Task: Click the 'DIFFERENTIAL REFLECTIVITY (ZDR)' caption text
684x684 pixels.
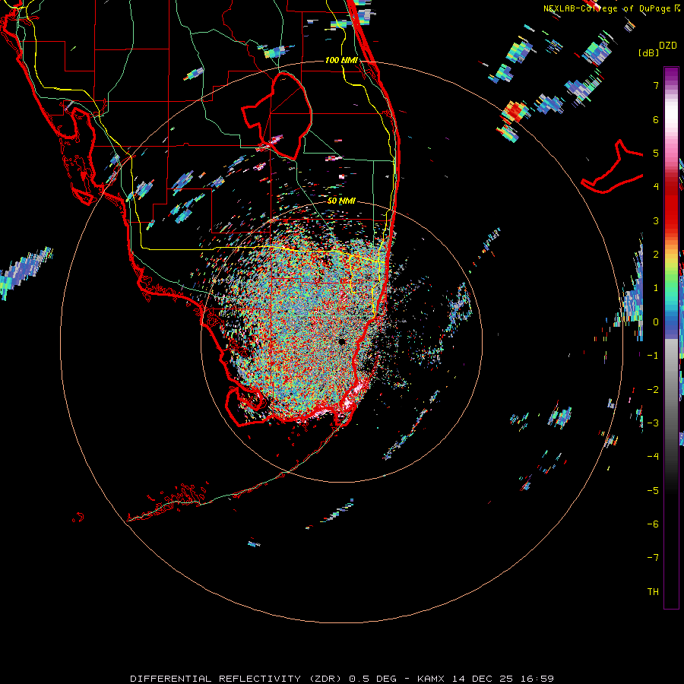Action: (237, 679)
